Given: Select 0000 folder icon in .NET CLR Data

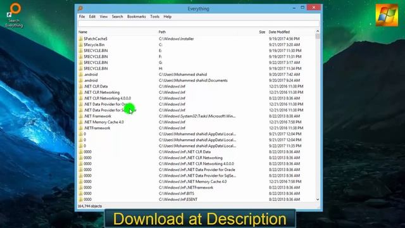Looking at the screenshot, I should pos(80,152).
